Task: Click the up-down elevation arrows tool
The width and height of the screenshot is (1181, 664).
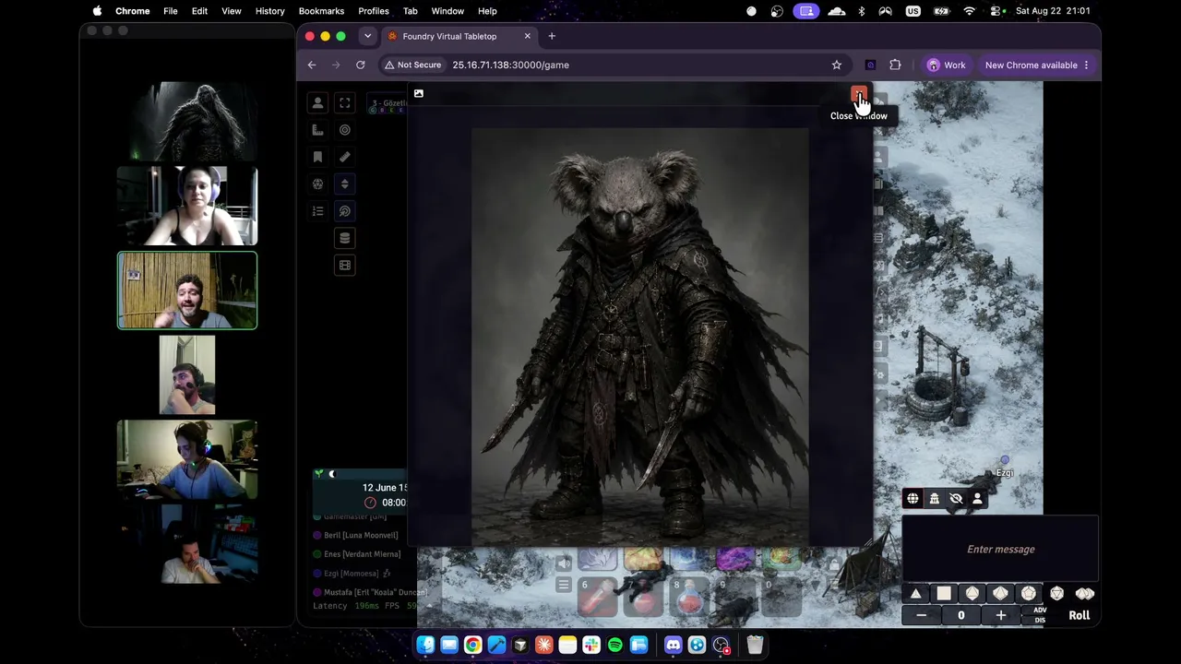Action: tap(345, 184)
